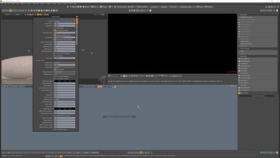Open the File menu
Viewport: 280px width, 158px height.
click(x=2, y=4)
